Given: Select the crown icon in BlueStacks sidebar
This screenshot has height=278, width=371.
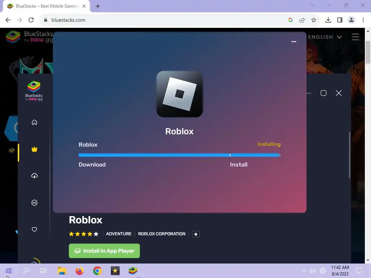Looking at the screenshot, I should (34, 149).
